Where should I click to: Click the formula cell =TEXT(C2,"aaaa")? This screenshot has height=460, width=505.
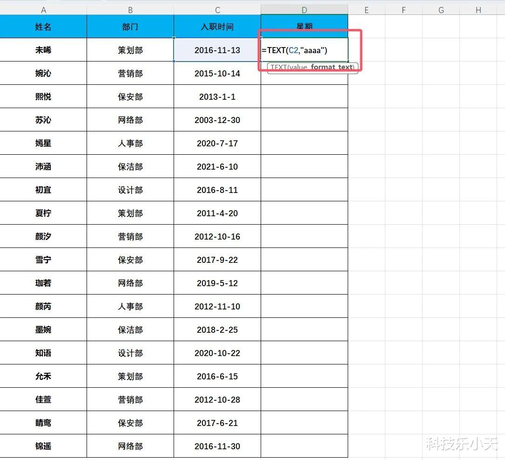tap(304, 50)
